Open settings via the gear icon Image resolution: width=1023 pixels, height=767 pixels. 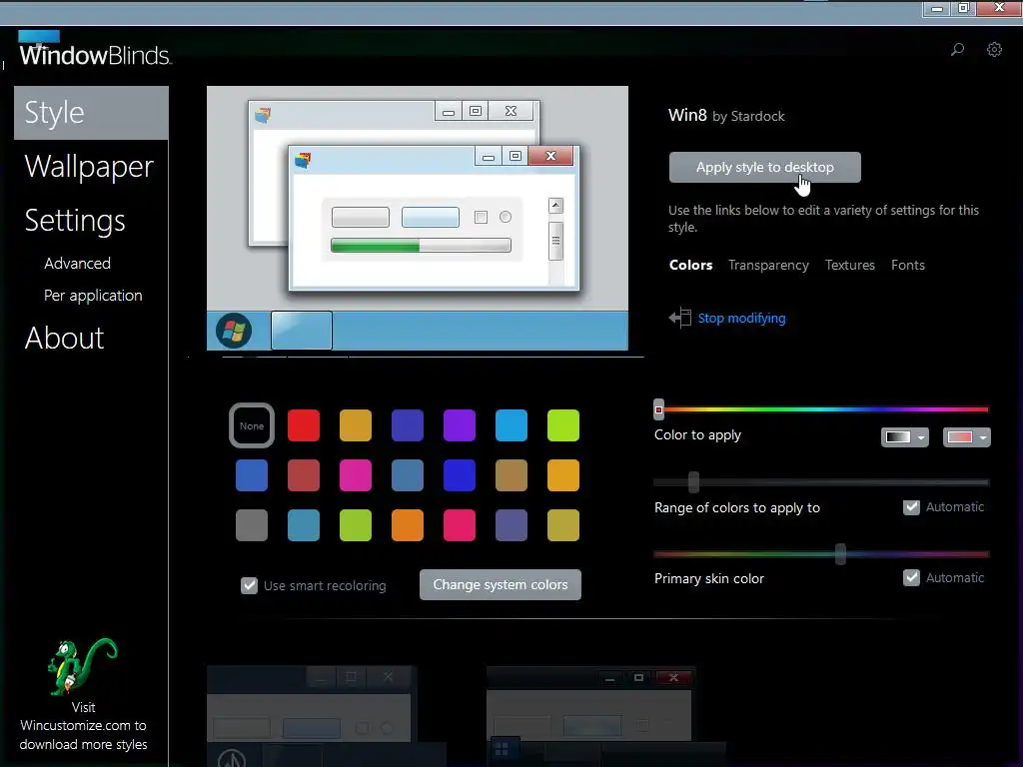994,50
